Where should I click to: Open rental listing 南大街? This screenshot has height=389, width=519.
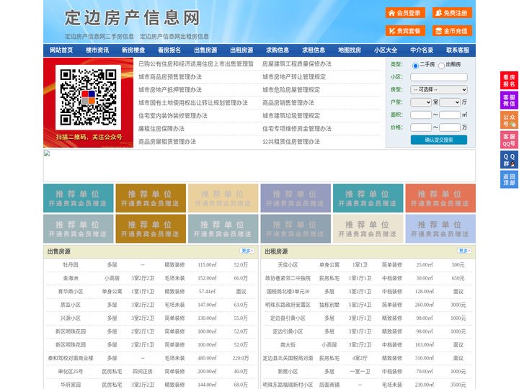(x=288, y=344)
